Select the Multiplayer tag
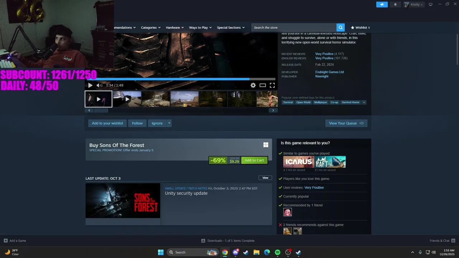The image size is (459, 258). tap(321, 102)
